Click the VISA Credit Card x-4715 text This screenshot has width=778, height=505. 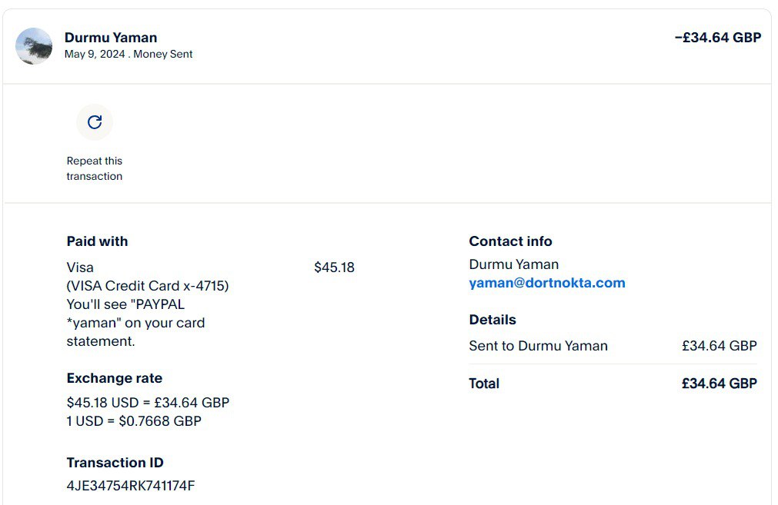tap(148, 286)
